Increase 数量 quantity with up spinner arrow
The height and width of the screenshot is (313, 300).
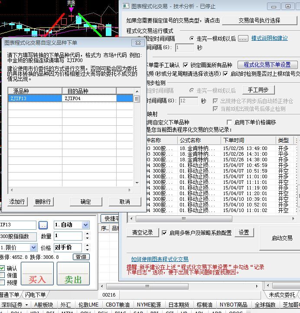click(87, 234)
